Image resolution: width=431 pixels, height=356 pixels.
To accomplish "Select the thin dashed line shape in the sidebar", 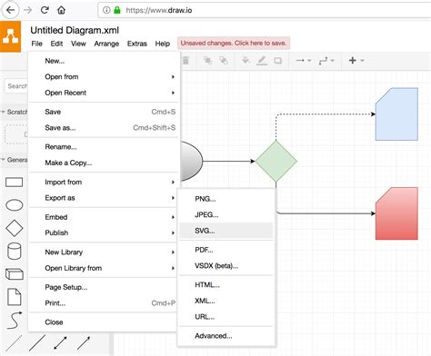I will pos(14,343).
